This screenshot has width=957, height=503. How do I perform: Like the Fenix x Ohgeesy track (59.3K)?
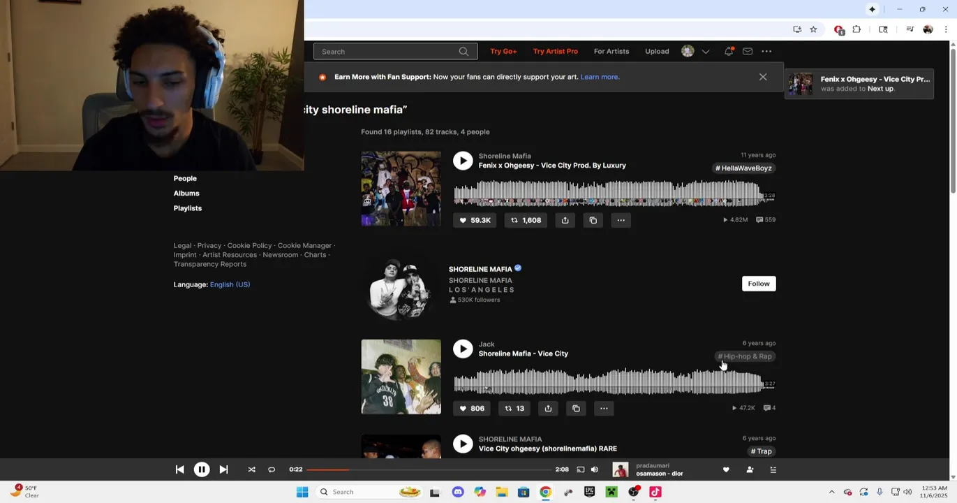pyautogui.click(x=475, y=220)
